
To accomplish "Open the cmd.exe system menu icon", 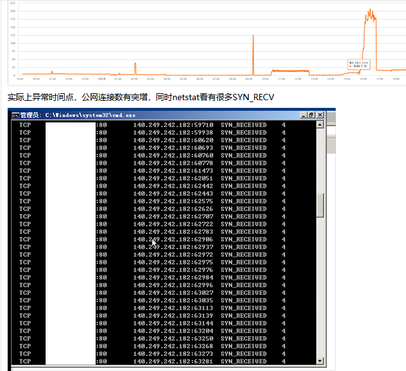I will coord(14,115).
